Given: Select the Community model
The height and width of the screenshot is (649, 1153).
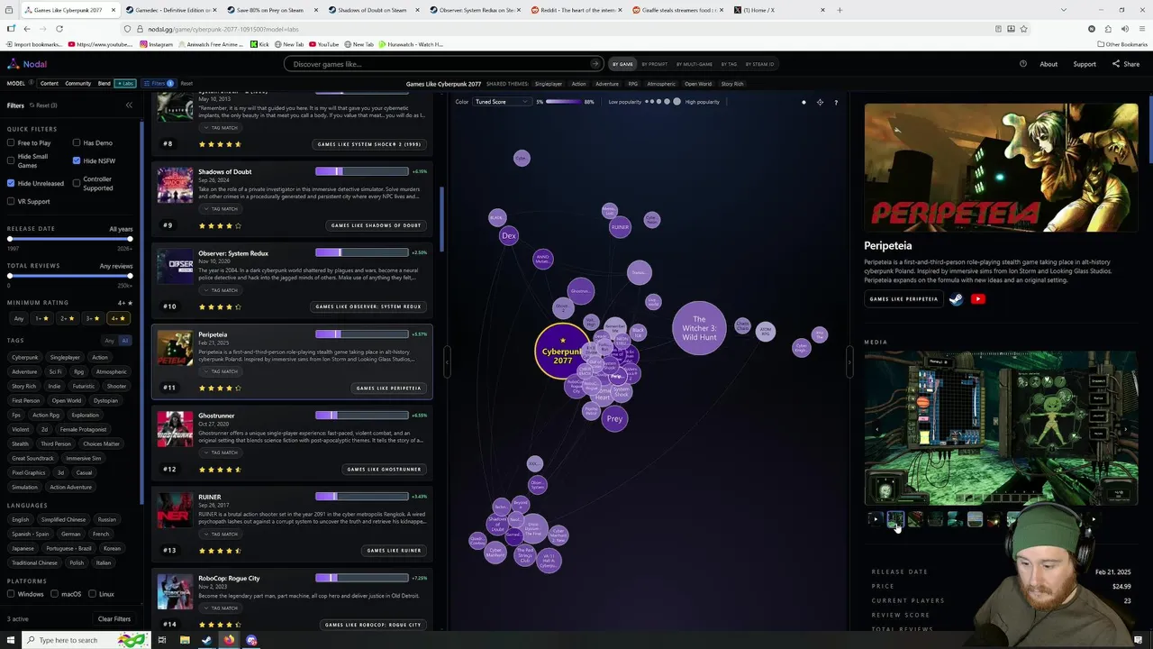Looking at the screenshot, I should pos(77,84).
